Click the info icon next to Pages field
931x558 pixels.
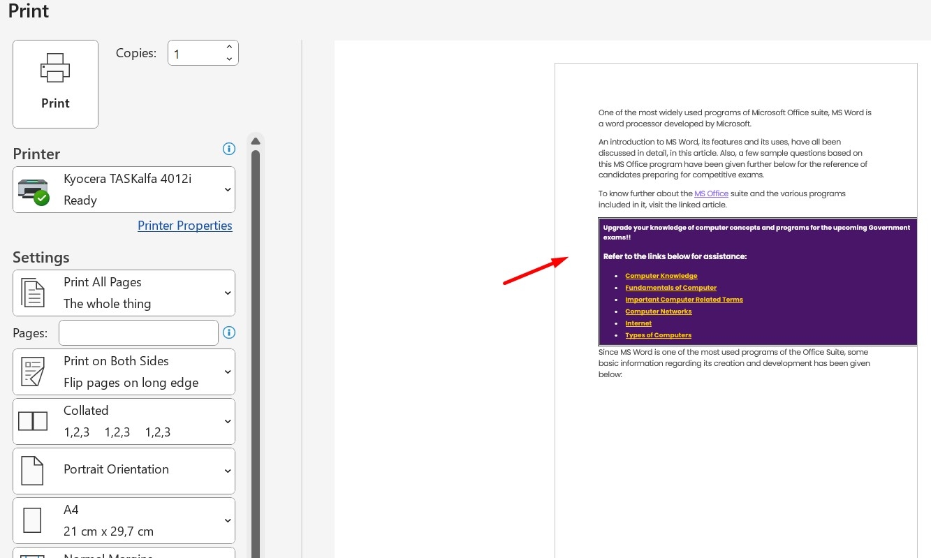pyautogui.click(x=228, y=332)
